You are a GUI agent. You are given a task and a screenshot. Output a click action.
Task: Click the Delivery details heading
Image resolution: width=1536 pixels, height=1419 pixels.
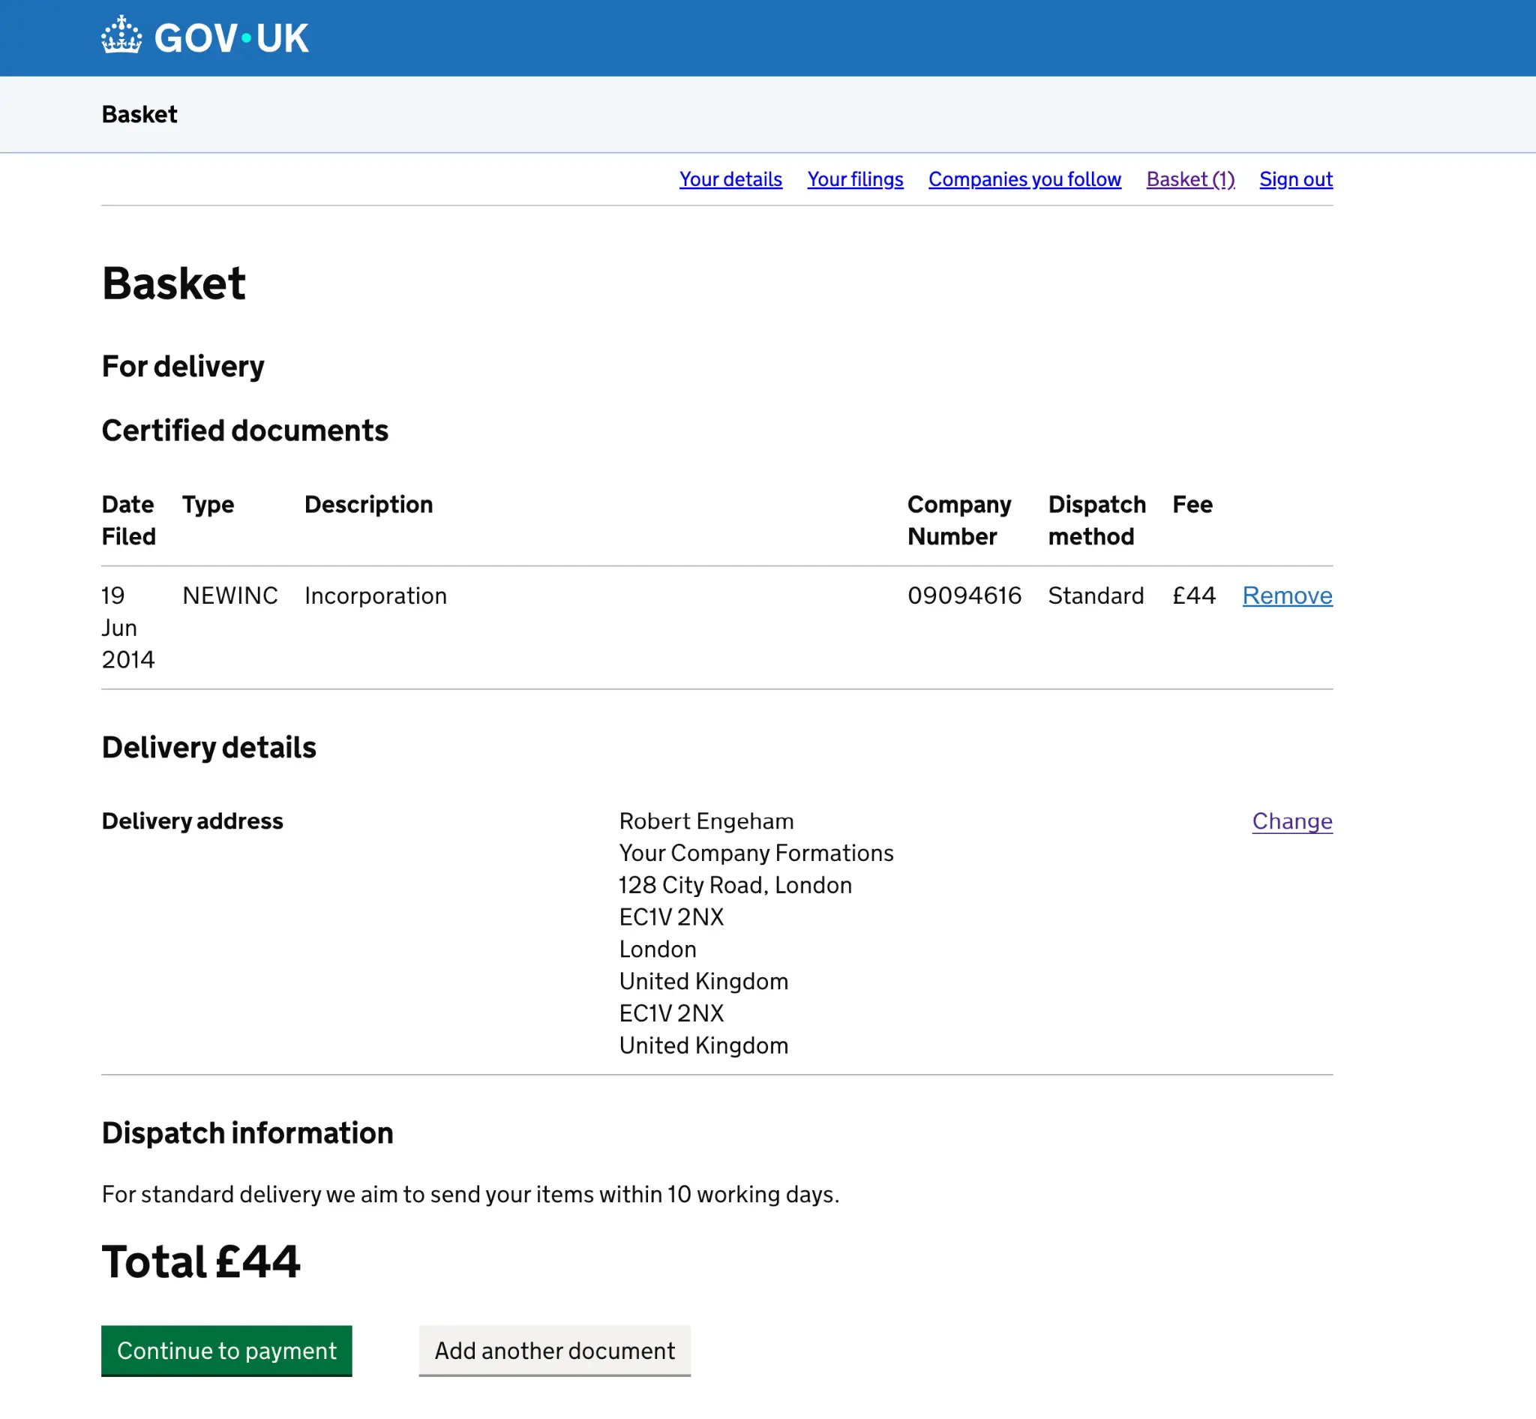pyautogui.click(x=209, y=748)
